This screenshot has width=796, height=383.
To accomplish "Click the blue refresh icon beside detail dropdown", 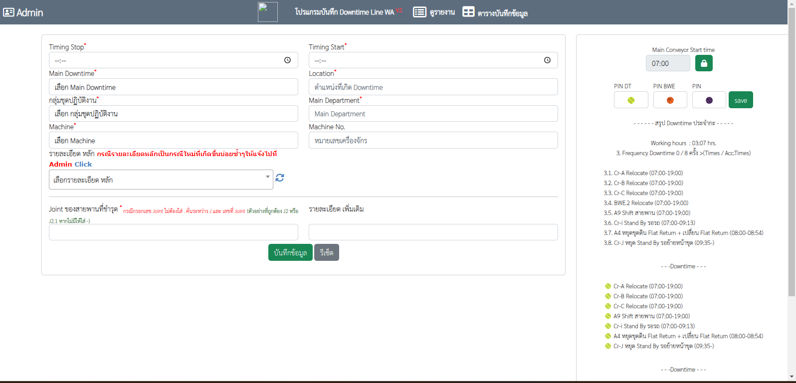I will point(280,178).
